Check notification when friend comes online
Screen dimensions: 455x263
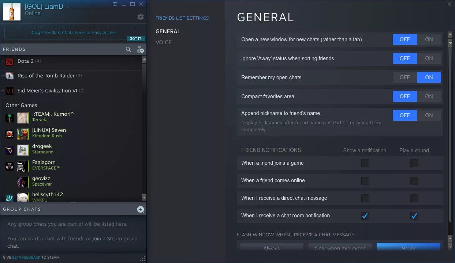(x=365, y=181)
